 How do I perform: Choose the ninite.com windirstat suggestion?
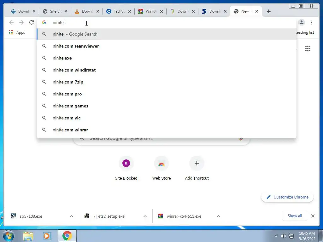tap(167, 70)
